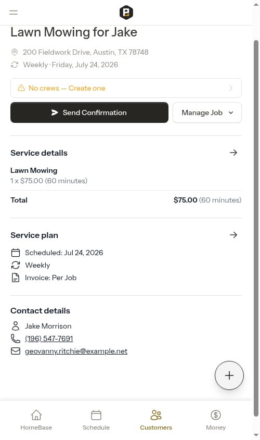Click the scrollbar down arrow
The image size is (260, 440).
tap(256, 435)
